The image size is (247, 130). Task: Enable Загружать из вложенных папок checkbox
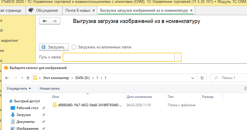pyautogui.click(x=74, y=47)
